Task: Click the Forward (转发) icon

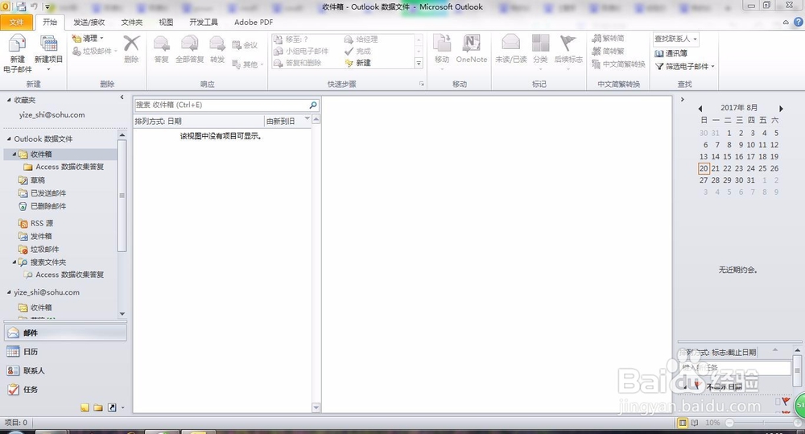Action: click(x=217, y=44)
